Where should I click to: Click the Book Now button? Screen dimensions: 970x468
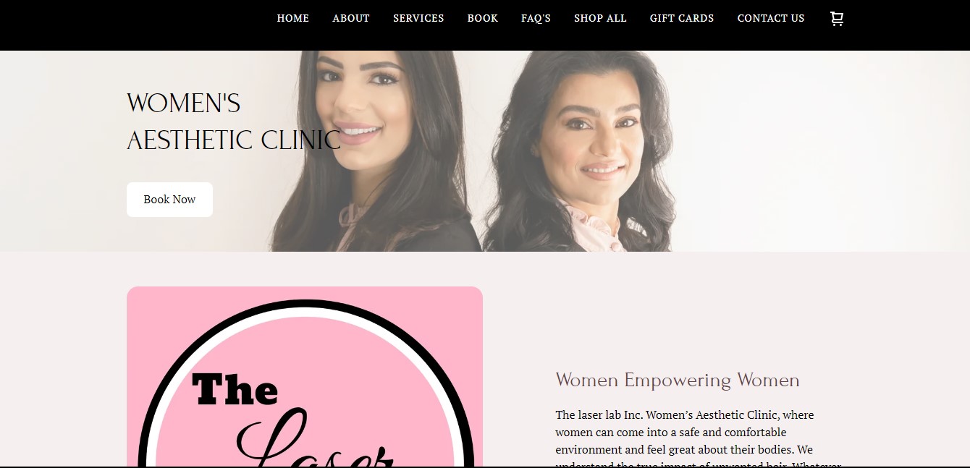tap(169, 200)
